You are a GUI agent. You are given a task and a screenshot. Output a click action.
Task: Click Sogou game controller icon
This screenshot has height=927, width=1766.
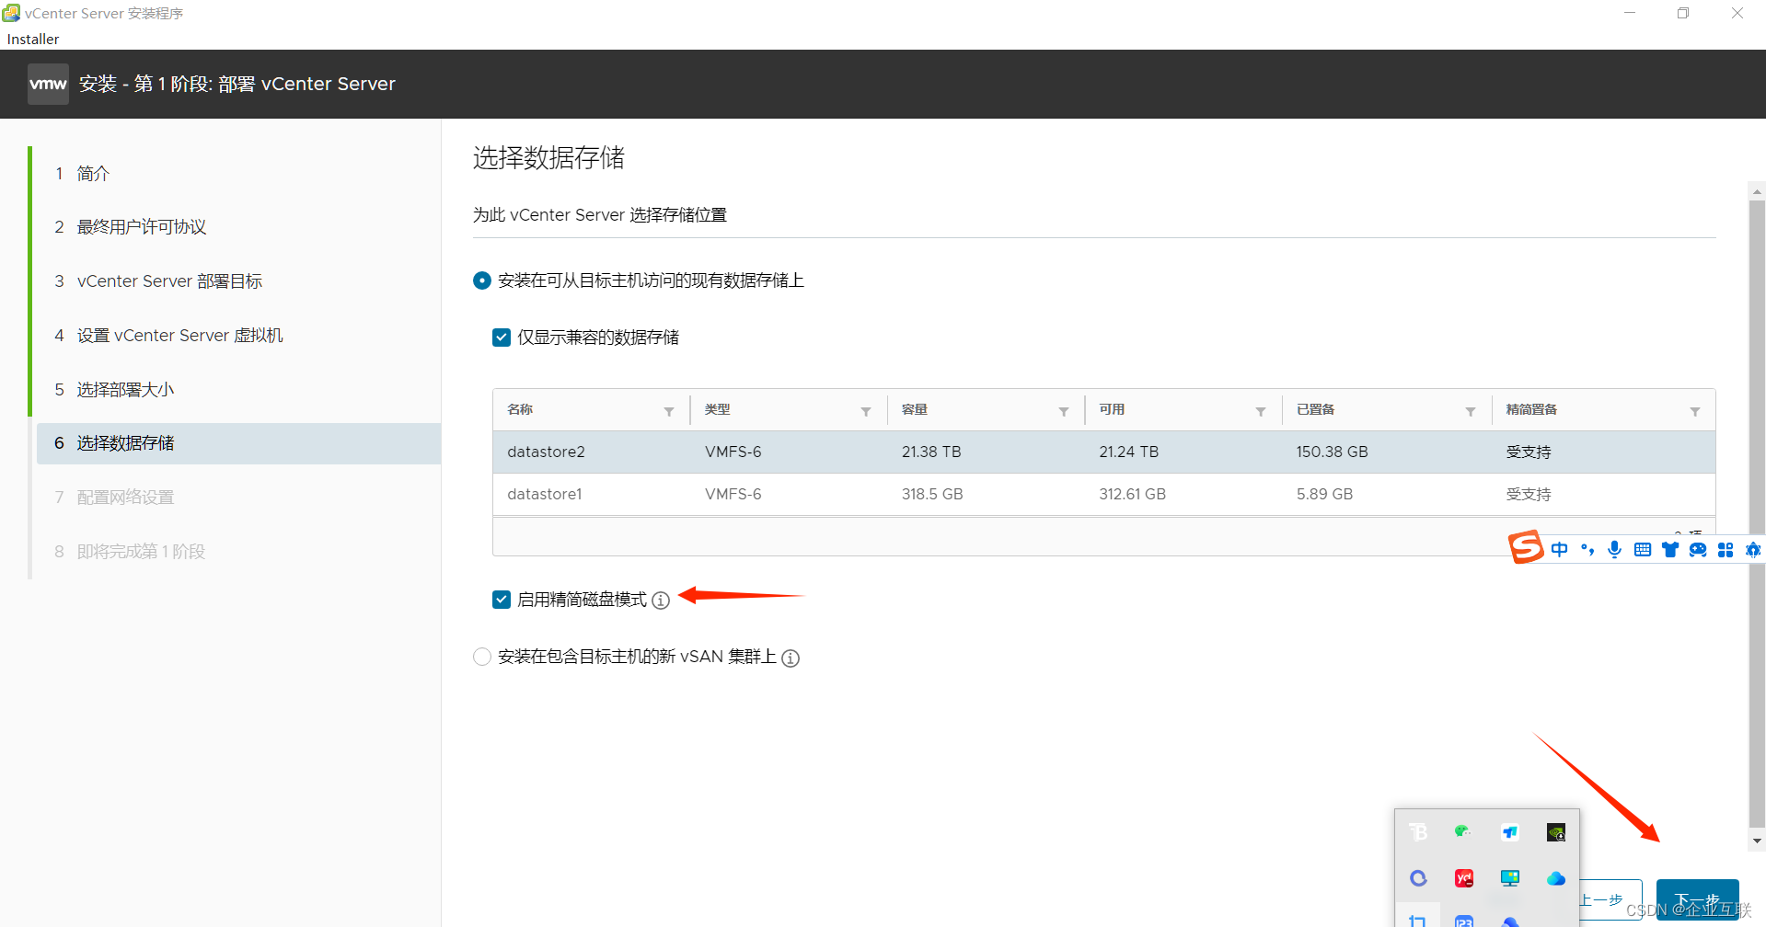(x=1698, y=549)
